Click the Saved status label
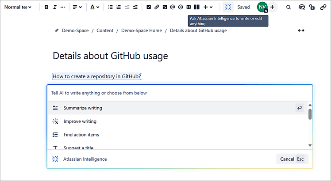Viewport: 331px width, 181px height. tap(243, 7)
